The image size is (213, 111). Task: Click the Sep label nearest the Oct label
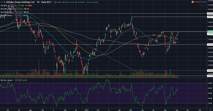177,110
